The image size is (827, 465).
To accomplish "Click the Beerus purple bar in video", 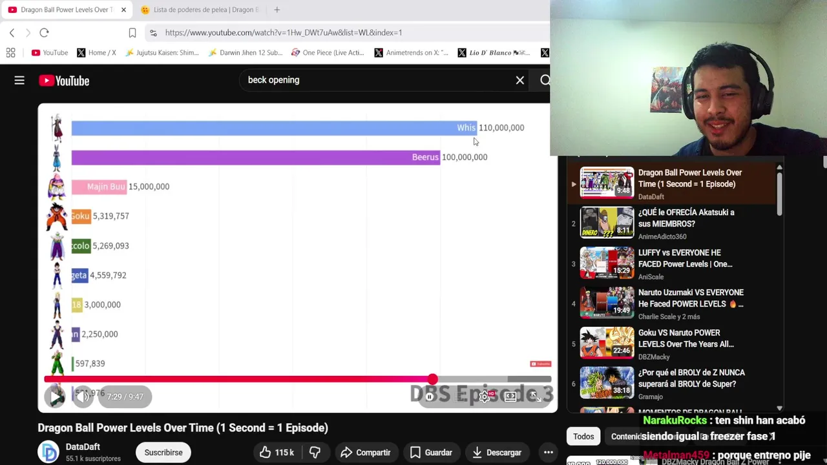I will pos(256,157).
